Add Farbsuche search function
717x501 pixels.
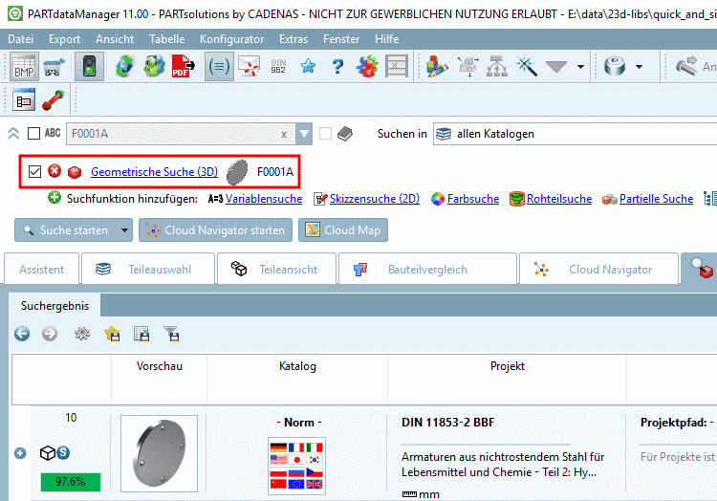point(473,199)
